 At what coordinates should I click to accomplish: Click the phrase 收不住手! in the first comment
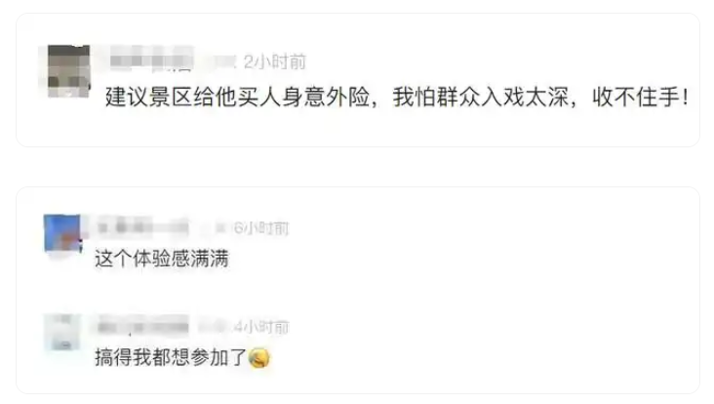tap(640, 97)
